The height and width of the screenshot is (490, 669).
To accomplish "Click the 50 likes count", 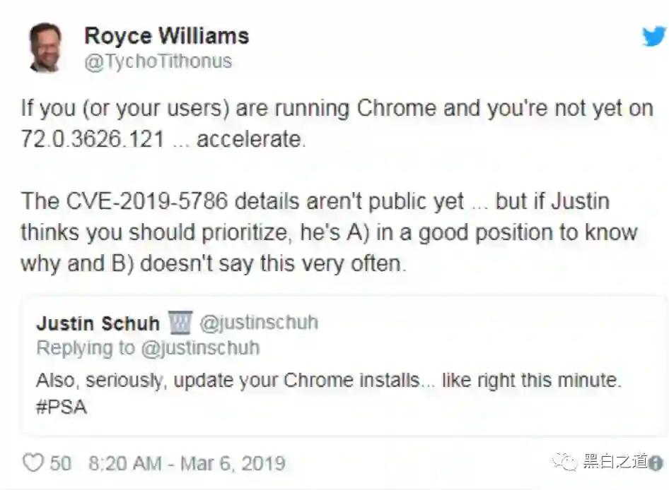I will 61,463.
